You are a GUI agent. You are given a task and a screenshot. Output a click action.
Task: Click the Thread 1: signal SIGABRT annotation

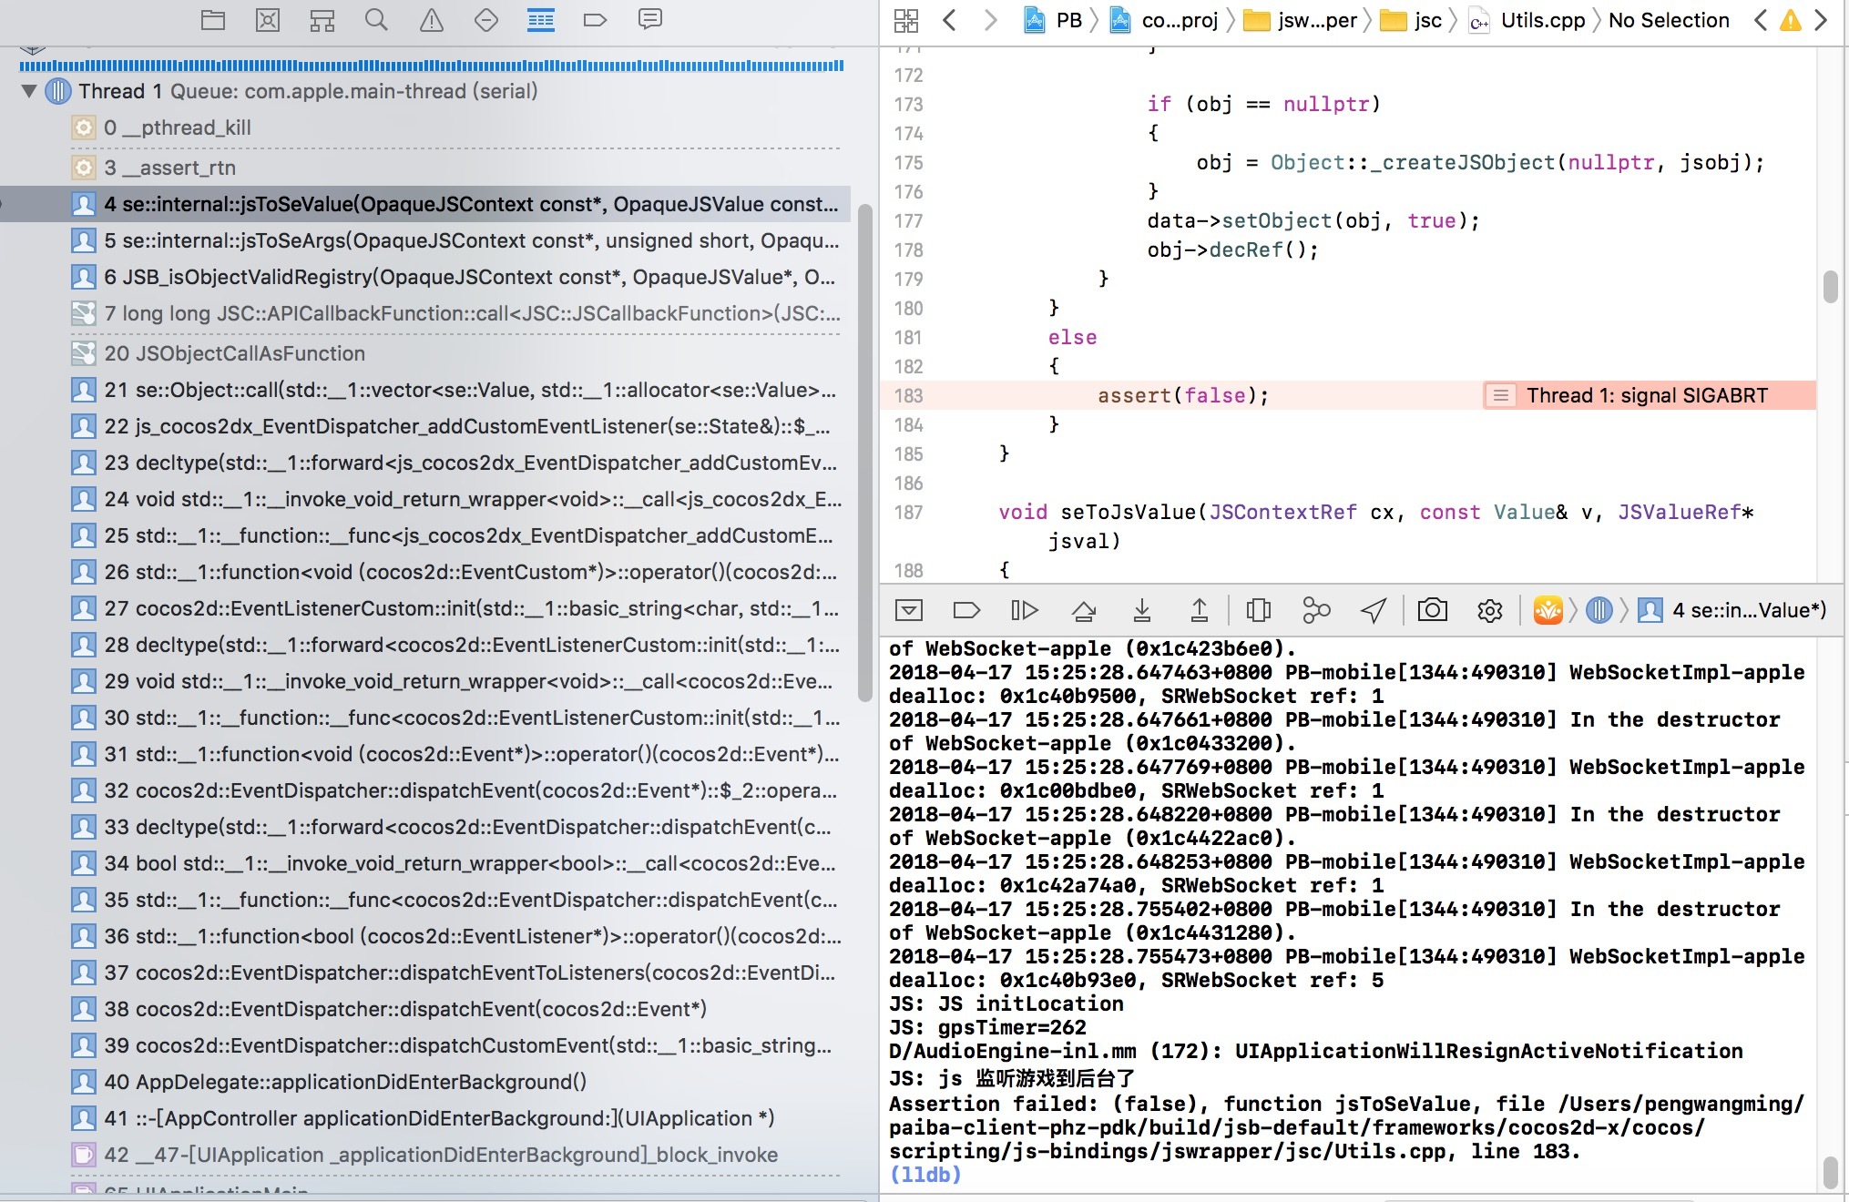pos(1647,395)
